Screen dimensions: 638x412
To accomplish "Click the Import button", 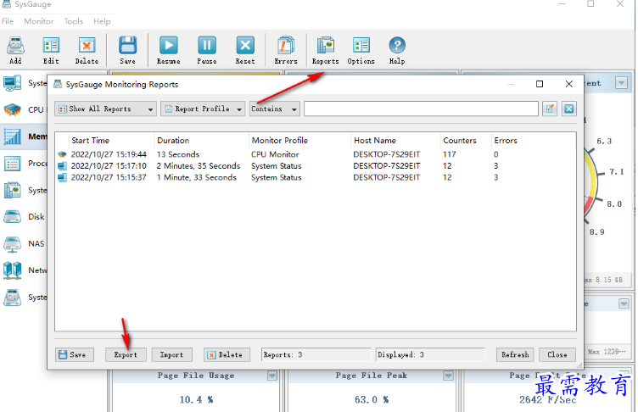I will click(171, 354).
